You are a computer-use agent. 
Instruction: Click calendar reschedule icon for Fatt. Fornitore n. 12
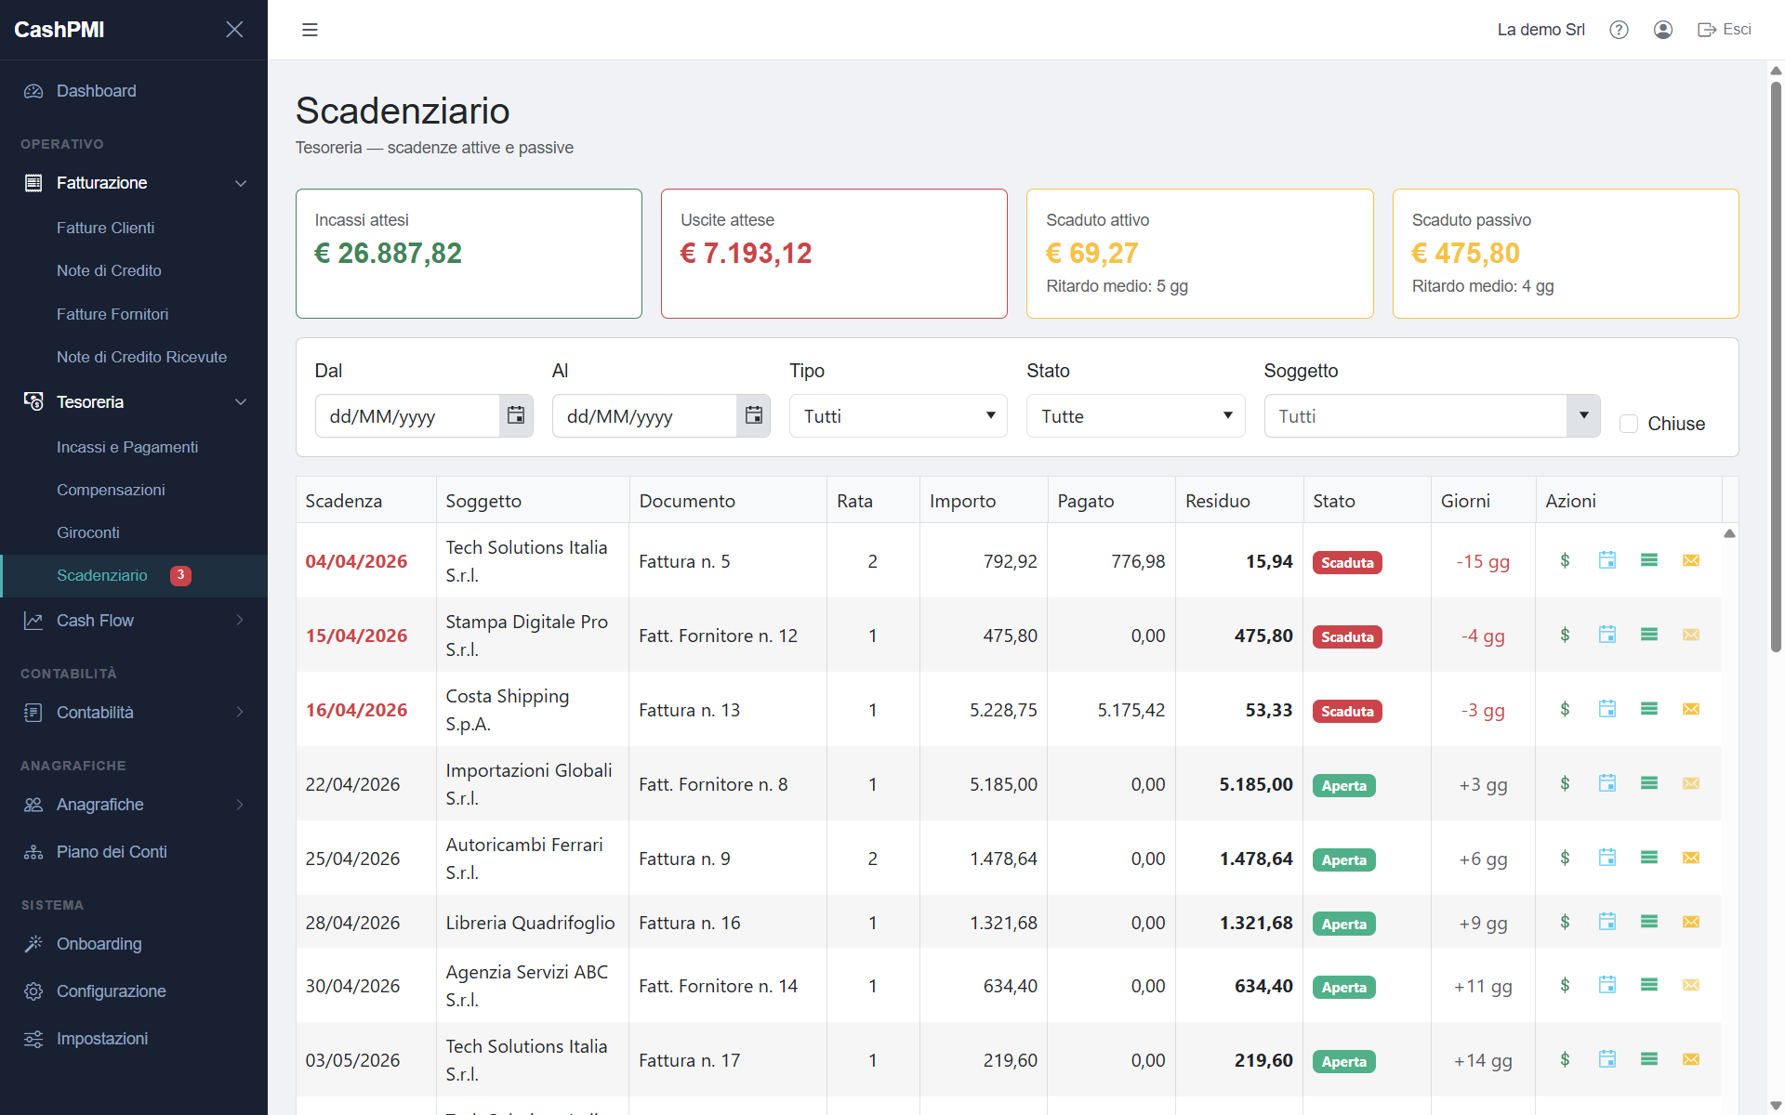coord(1606,635)
